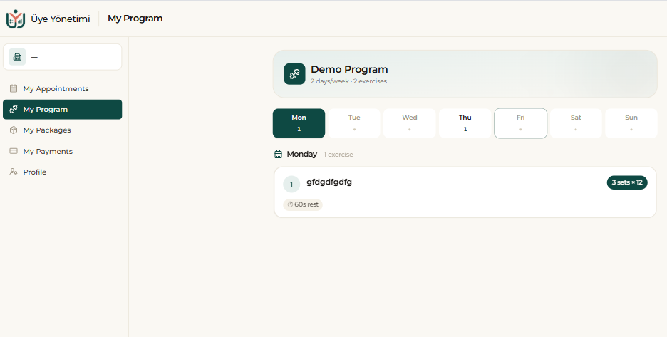Click the timer icon in 60s rest

(290, 204)
